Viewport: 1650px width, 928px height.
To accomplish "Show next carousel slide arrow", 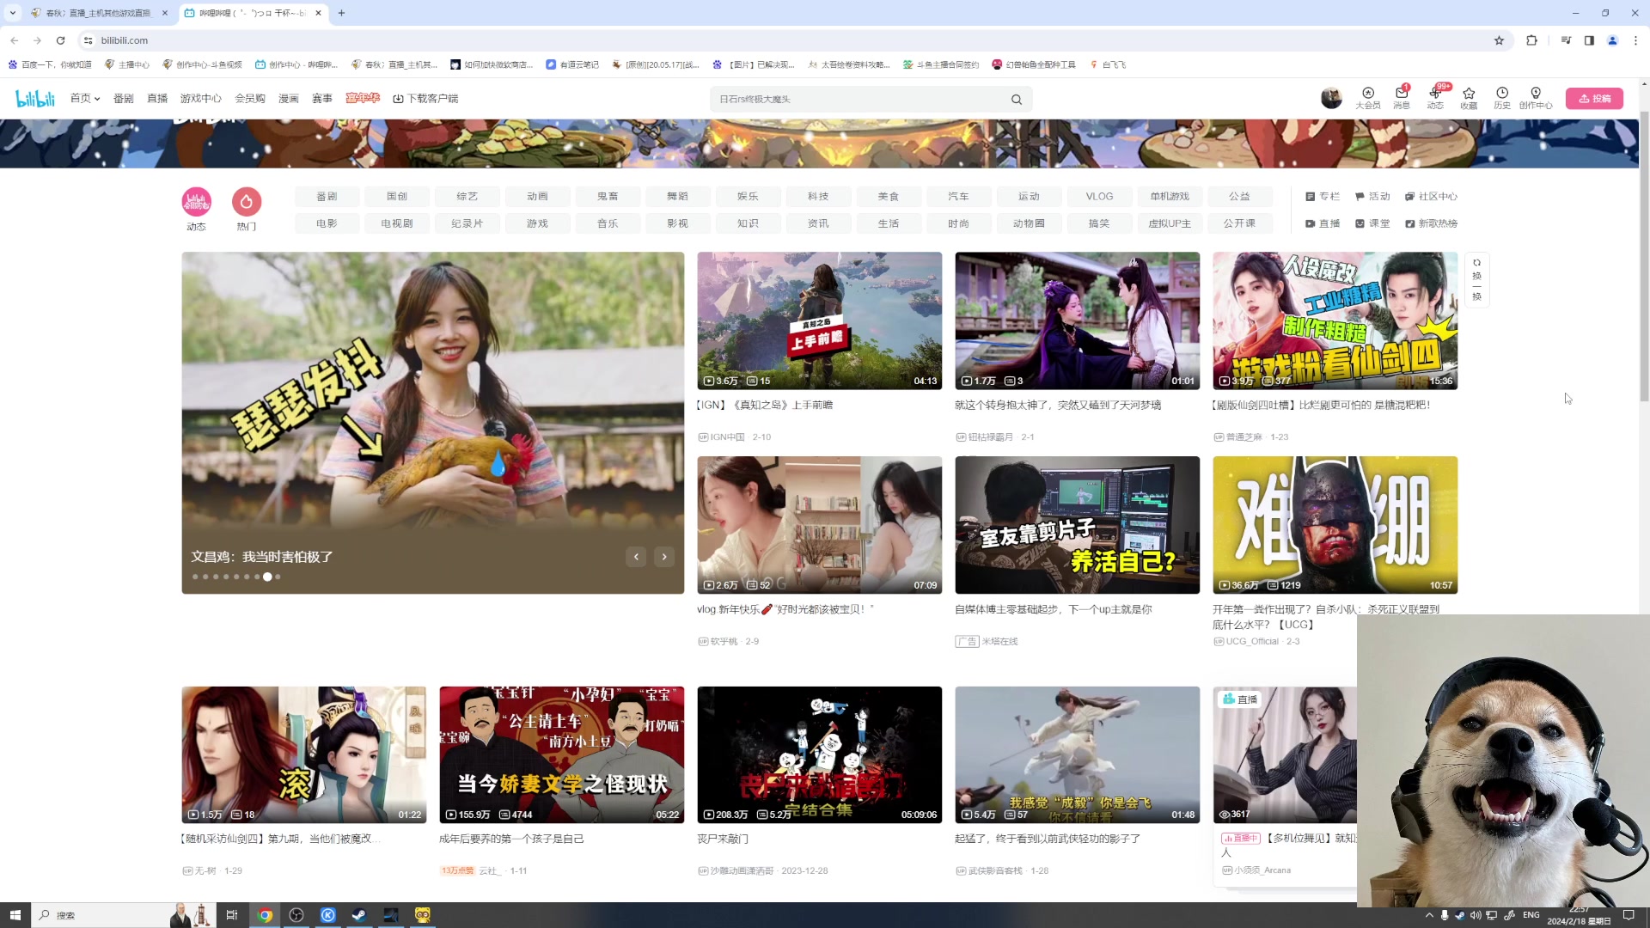I will 664,557.
